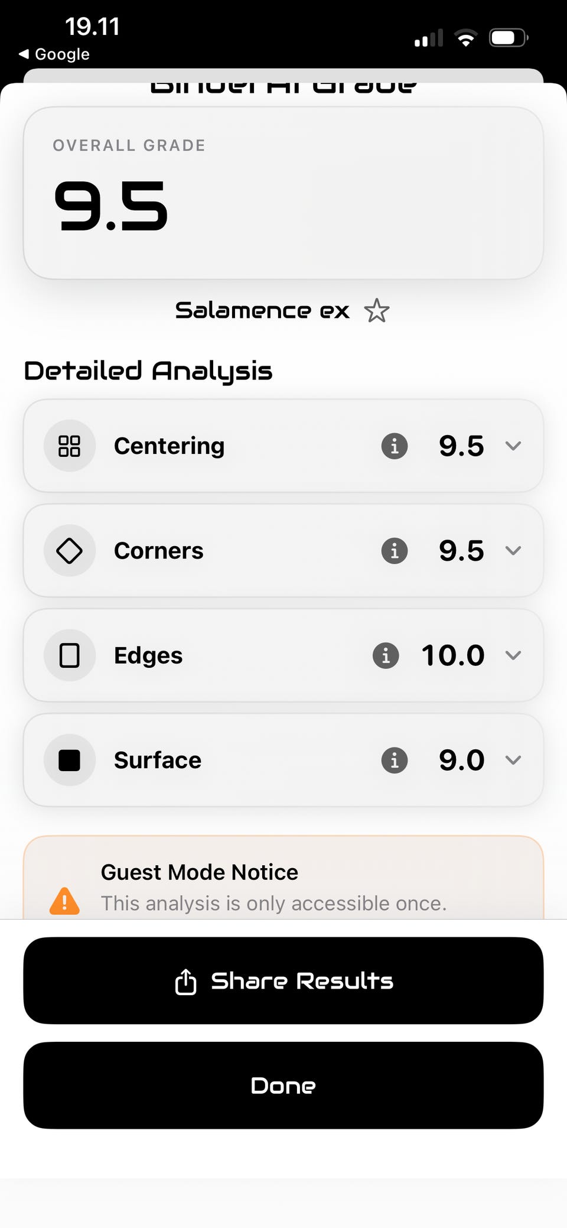Tap the Corners diamond icon
Viewport: 567px width, 1228px height.
pos(70,551)
